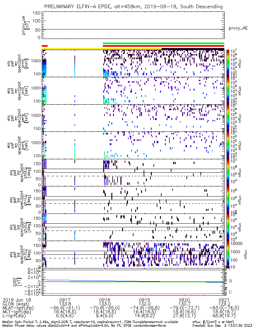Click the MLAT value -74.9(-68.8)

[x=145, y=308]
